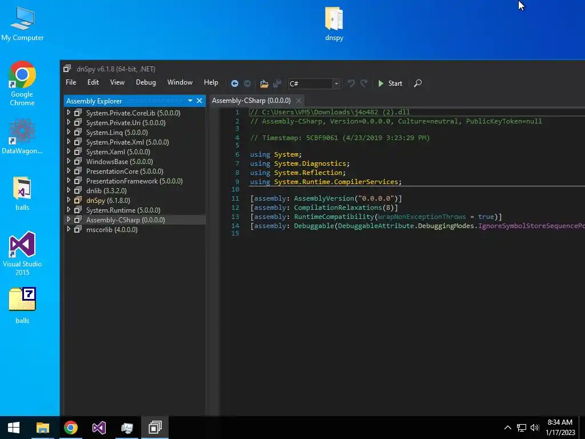585x439 pixels.
Task: Open the Help menu
Action: point(211,82)
